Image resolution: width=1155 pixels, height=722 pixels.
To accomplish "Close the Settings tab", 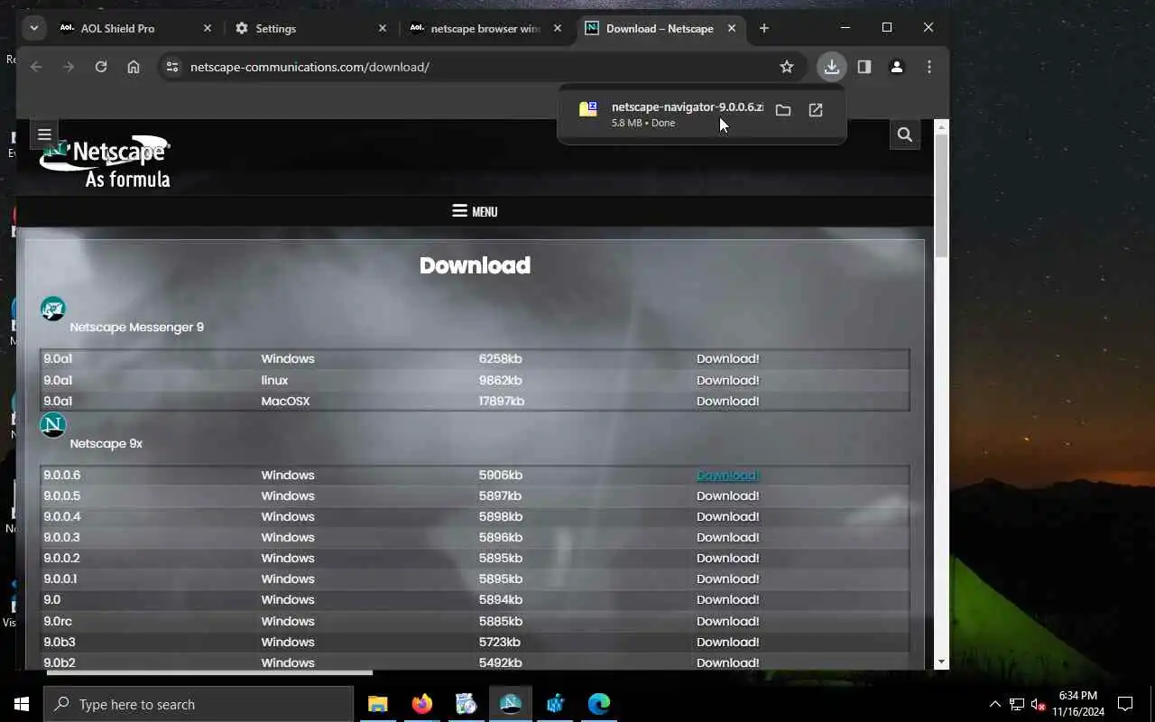I will pyautogui.click(x=383, y=28).
